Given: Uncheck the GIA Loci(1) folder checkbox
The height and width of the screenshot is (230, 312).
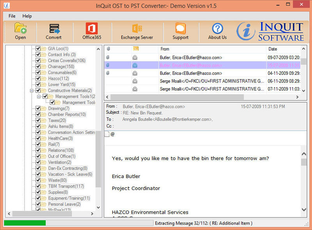Looking at the screenshot, I should coord(38,49).
